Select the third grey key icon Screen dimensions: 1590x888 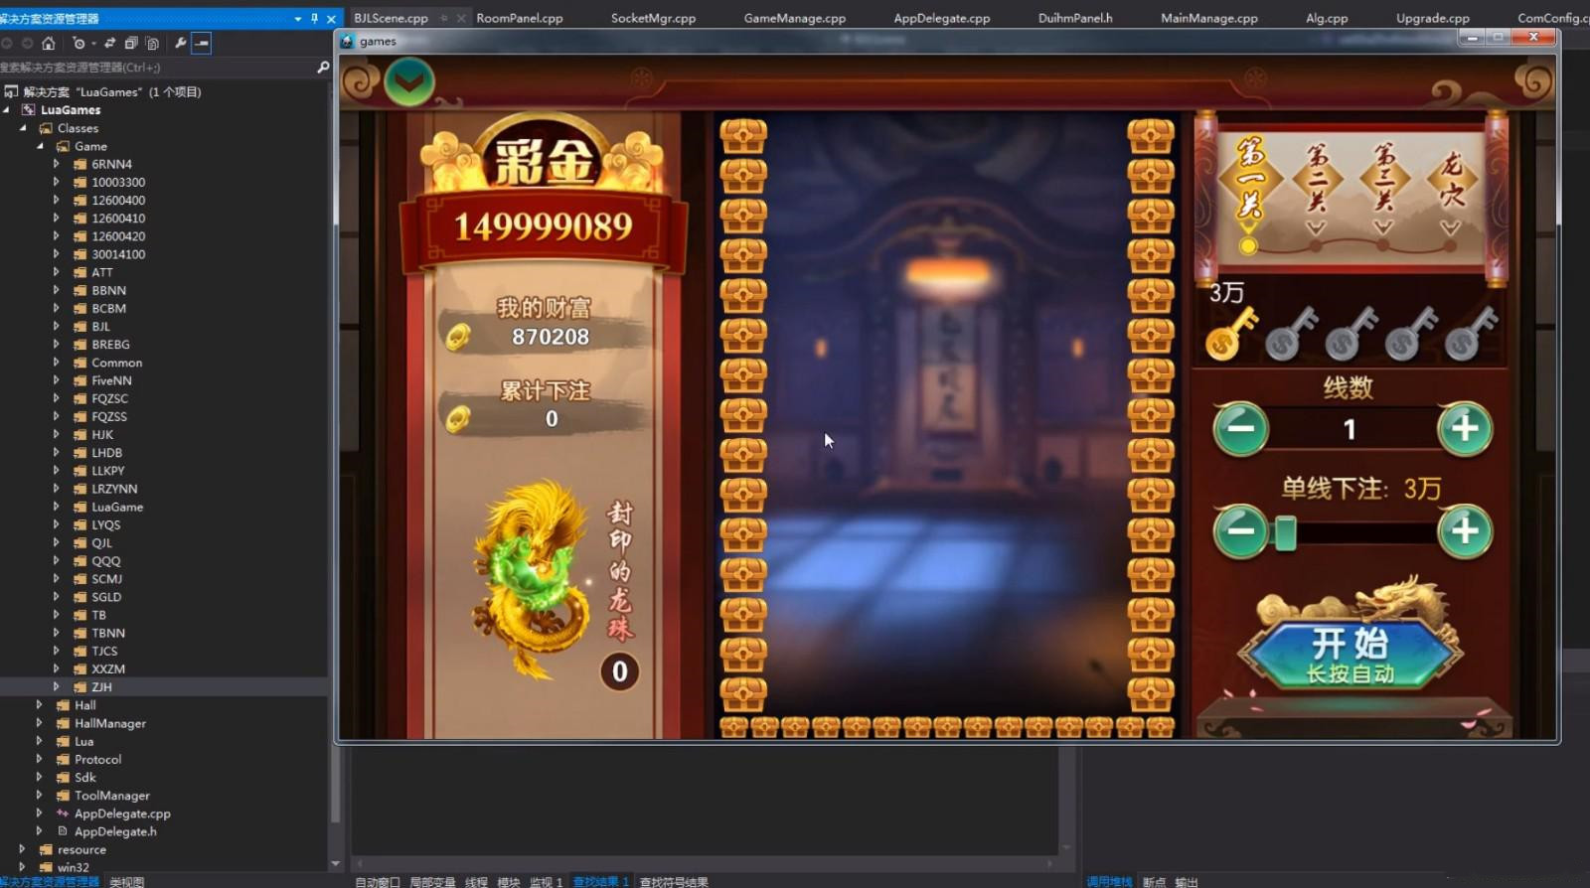coord(1351,333)
